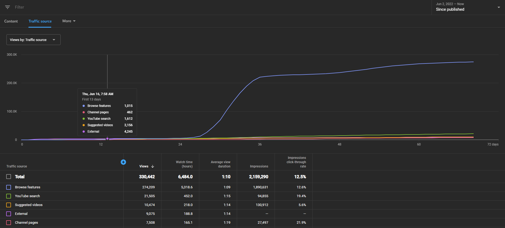This screenshot has width=505, height=228.
Task: Toggle the Total row checkbox
Action: [9, 177]
